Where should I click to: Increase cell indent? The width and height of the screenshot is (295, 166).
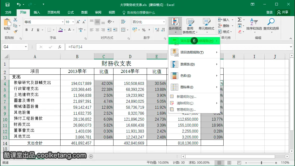(115, 30)
